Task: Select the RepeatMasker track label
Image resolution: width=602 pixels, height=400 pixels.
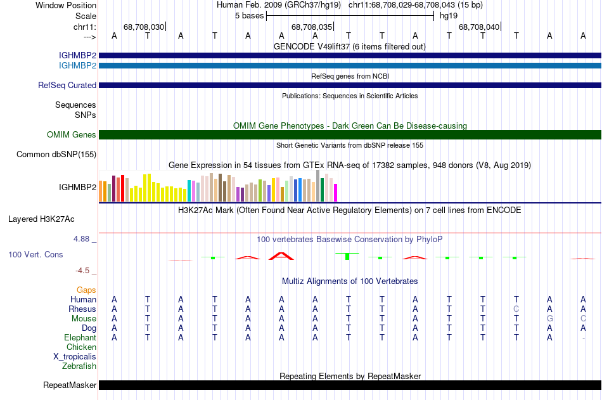Action: [x=70, y=385]
